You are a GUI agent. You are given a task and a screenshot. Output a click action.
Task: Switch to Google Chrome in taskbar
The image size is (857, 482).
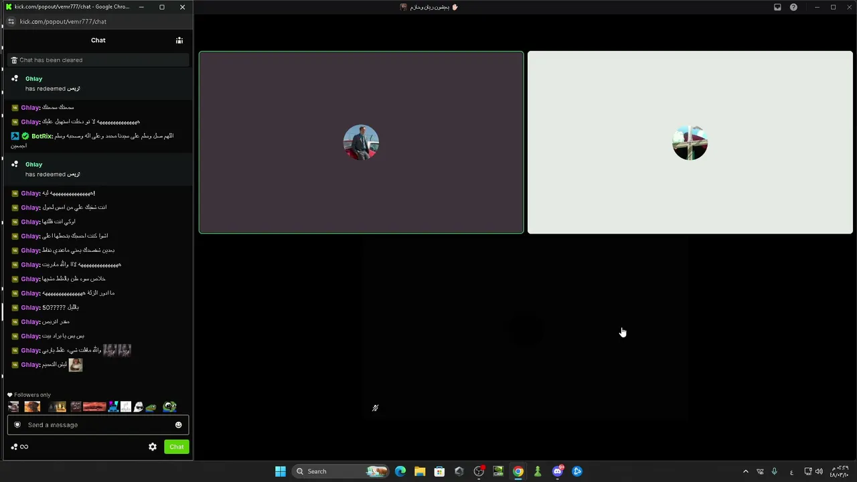pos(518,471)
